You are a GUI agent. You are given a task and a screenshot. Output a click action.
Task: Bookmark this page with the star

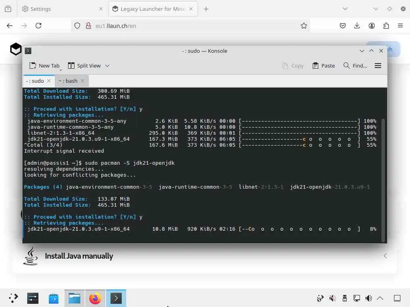pyautogui.click(x=303, y=26)
